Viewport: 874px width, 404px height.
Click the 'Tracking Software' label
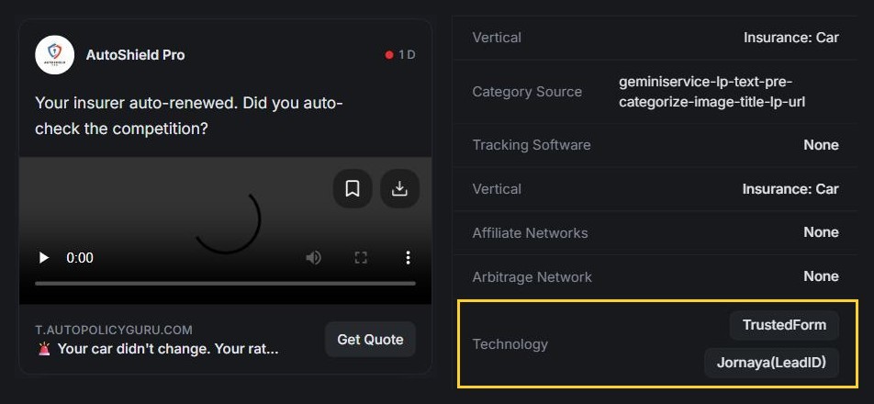click(x=532, y=145)
